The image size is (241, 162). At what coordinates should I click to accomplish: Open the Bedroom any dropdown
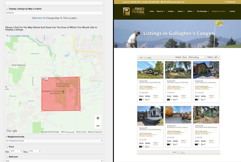[54, 160]
